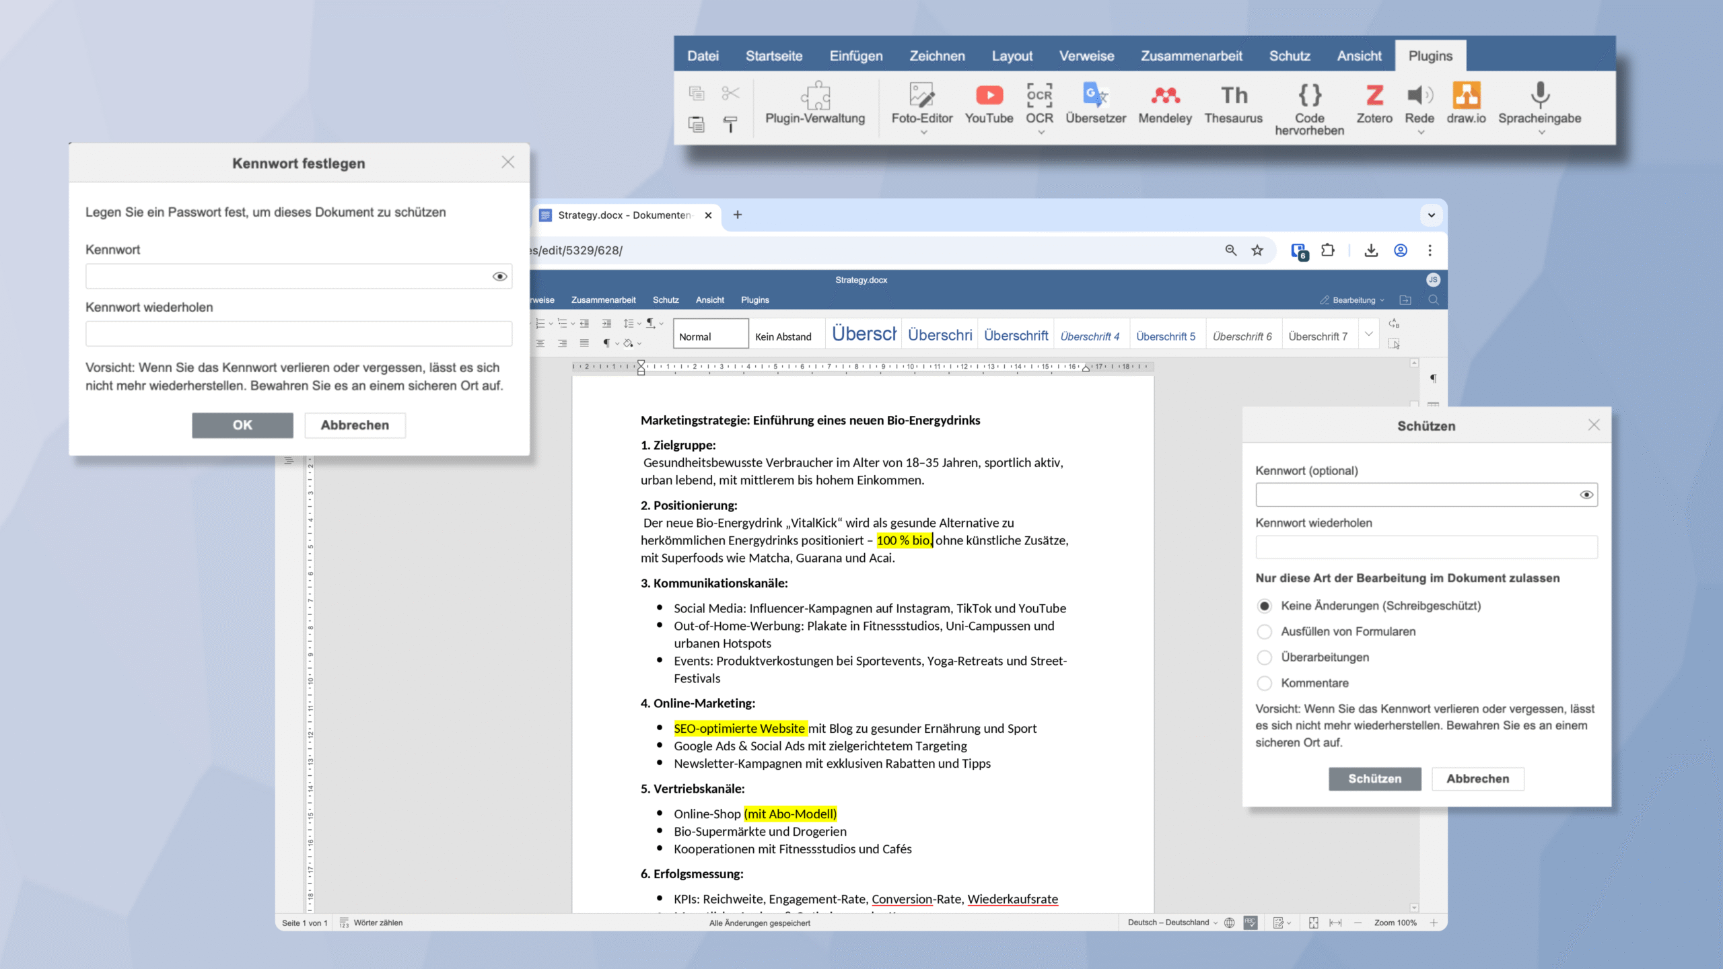Show password in Kennwort festlegen dialog
Image resolution: width=1723 pixels, height=969 pixels.
[x=499, y=277]
